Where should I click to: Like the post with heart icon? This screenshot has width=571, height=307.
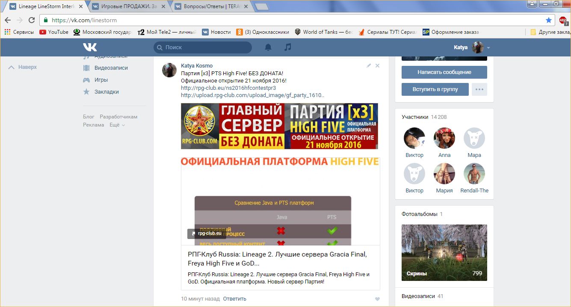(377, 299)
